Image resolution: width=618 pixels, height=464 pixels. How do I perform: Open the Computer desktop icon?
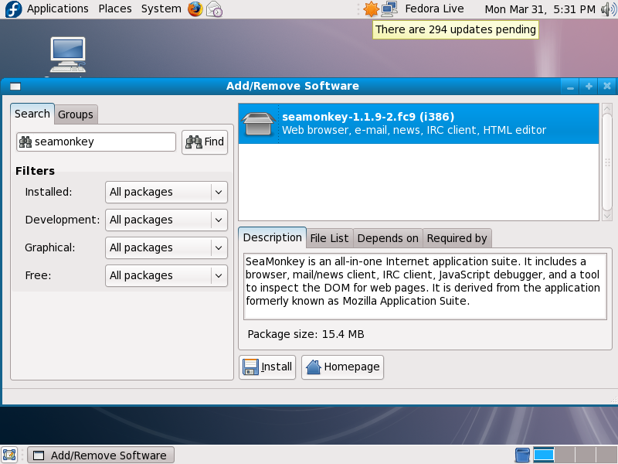(x=67, y=55)
